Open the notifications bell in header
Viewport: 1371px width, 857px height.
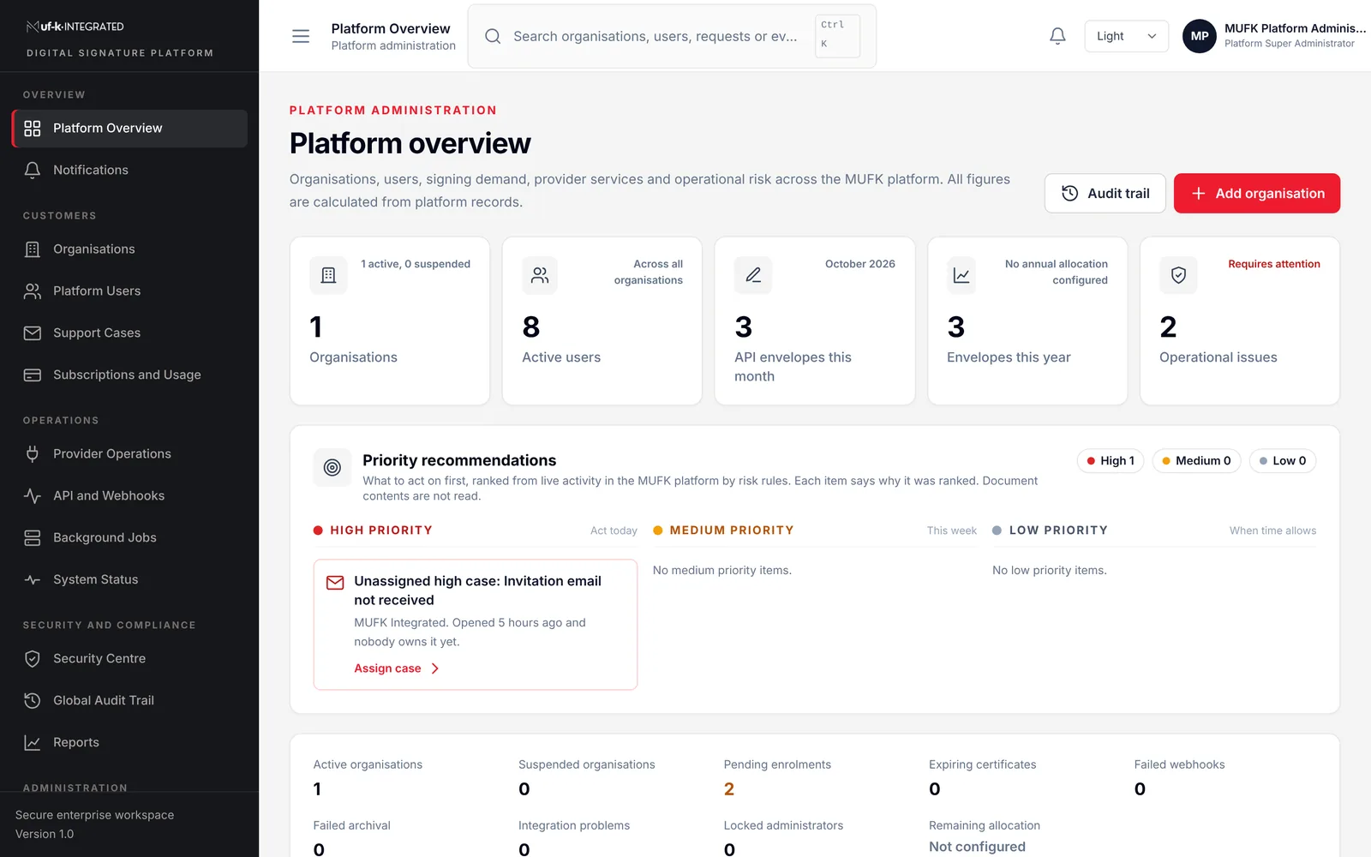tap(1057, 36)
